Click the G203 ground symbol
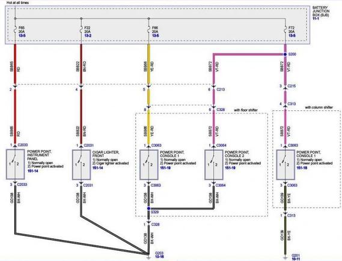Image resolution: width=342 pixels, height=261 pixels. coord(148,257)
